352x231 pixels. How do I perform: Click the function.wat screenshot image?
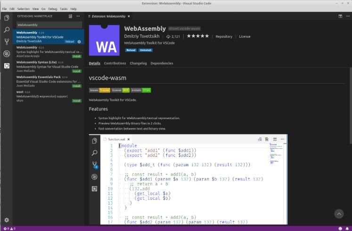[188, 180]
